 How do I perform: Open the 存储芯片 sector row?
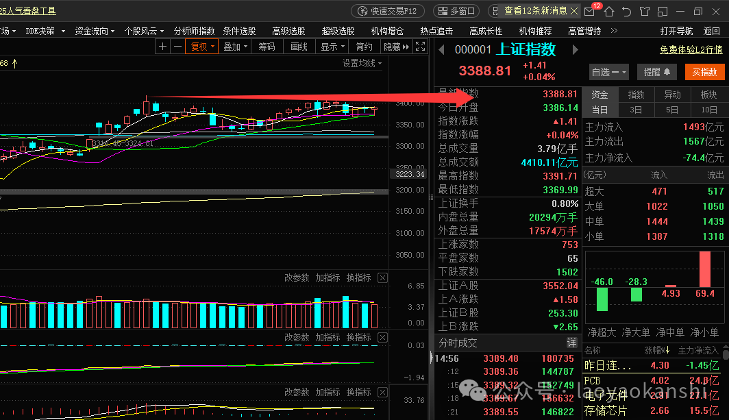click(x=653, y=410)
